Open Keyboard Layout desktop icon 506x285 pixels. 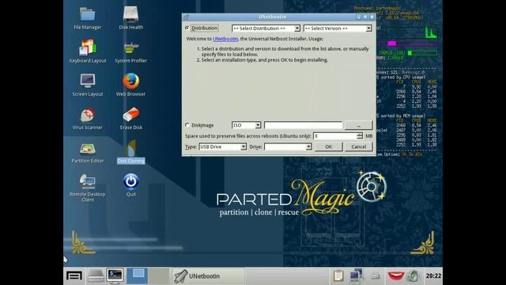pos(88,51)
